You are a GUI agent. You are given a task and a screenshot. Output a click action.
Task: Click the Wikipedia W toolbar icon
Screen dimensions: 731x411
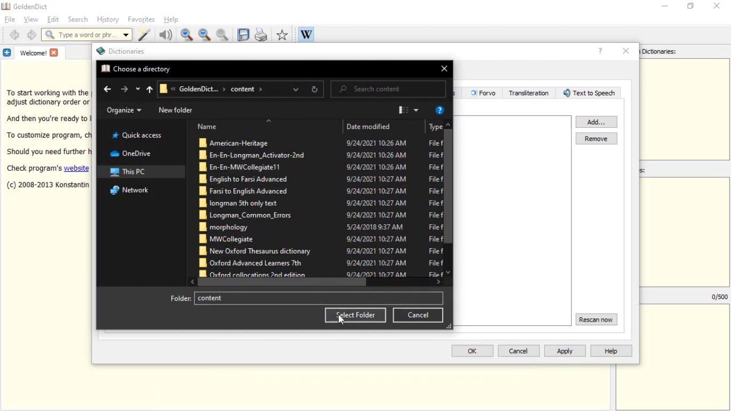(306, 35)
